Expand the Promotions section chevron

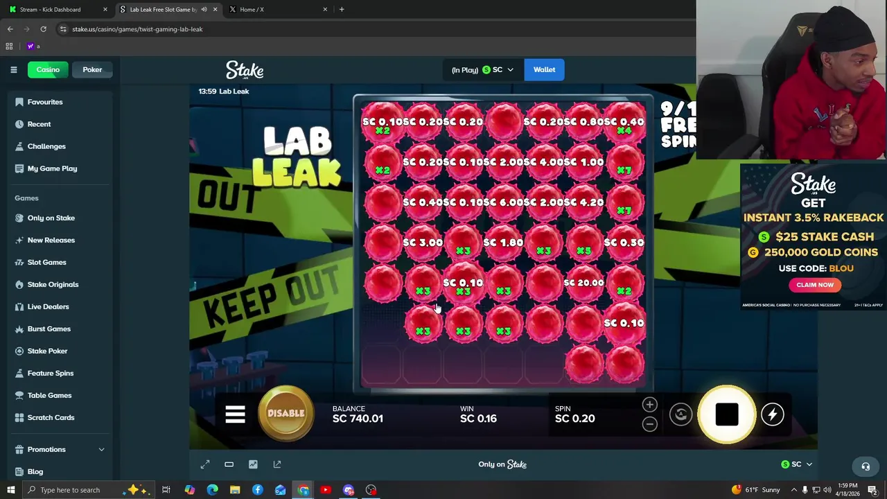(101, 450)
